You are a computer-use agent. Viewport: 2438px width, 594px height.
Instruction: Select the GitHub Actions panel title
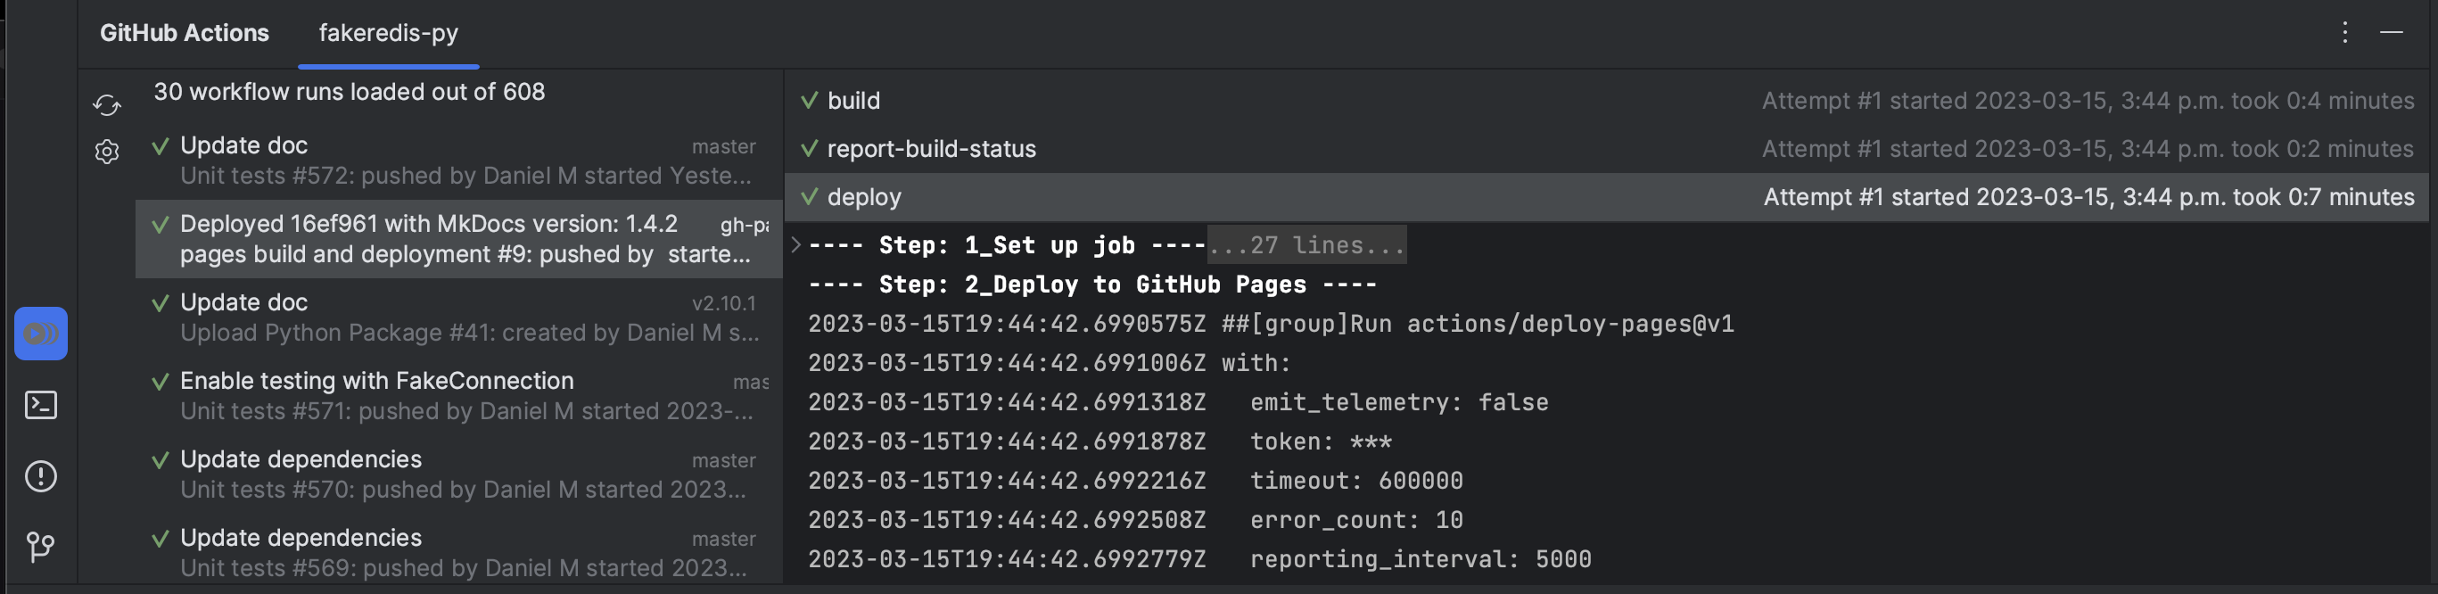click(185, 33)
